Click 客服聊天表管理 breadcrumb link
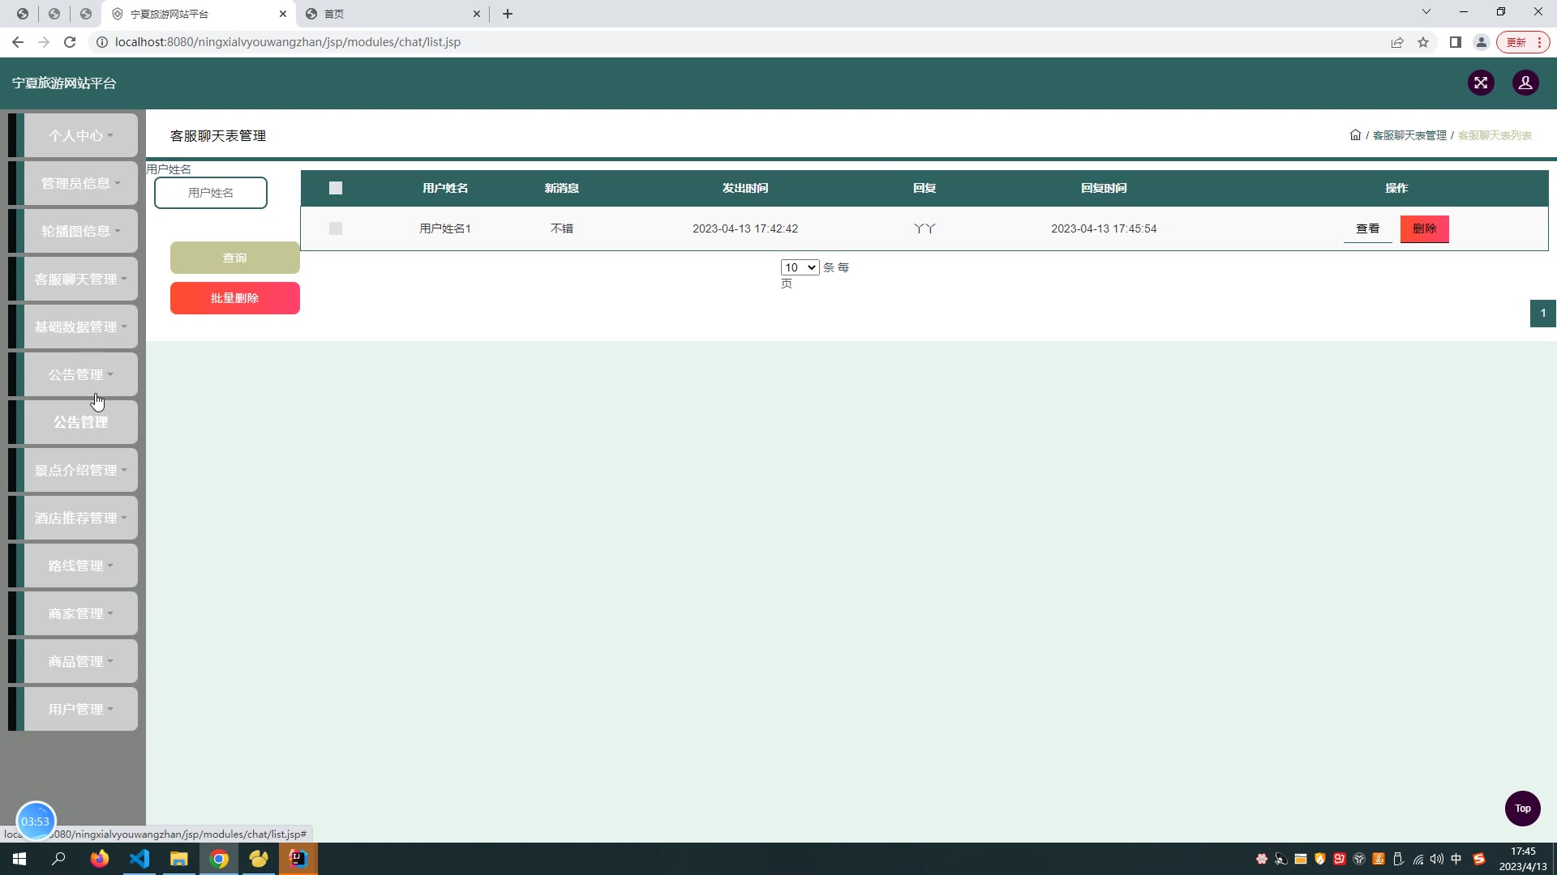 coord(1409,135)
